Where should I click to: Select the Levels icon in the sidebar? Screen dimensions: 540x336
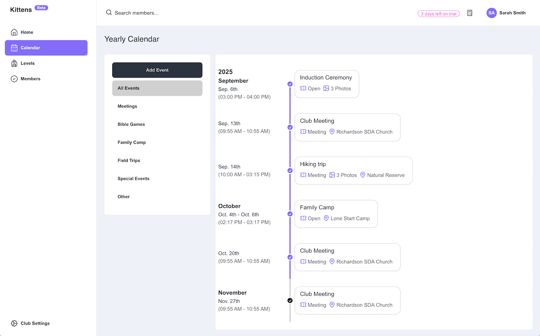click(13, 63)
